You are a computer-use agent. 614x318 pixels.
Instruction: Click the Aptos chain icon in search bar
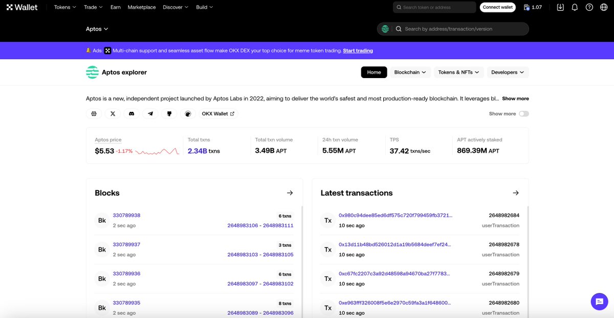(x=385, y=29)
